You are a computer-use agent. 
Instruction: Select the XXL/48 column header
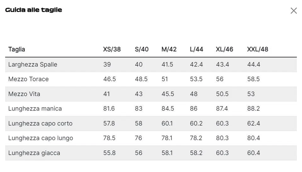coord(258,49)
